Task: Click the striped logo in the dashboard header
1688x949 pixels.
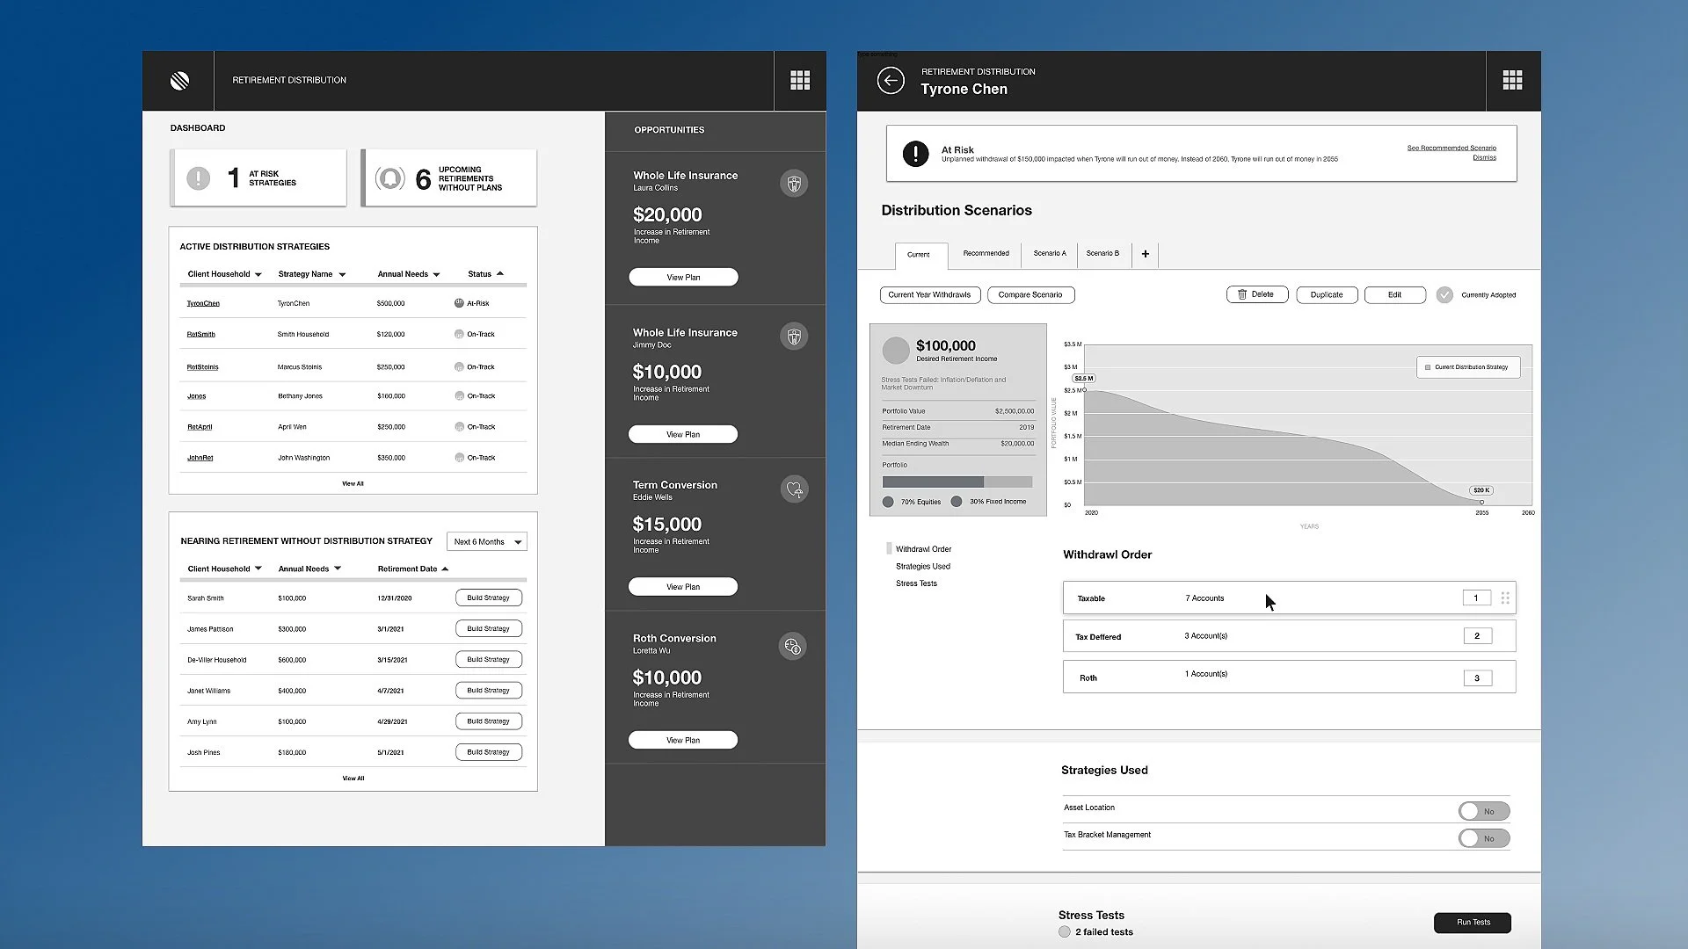Action: click(x=179, y=81)
